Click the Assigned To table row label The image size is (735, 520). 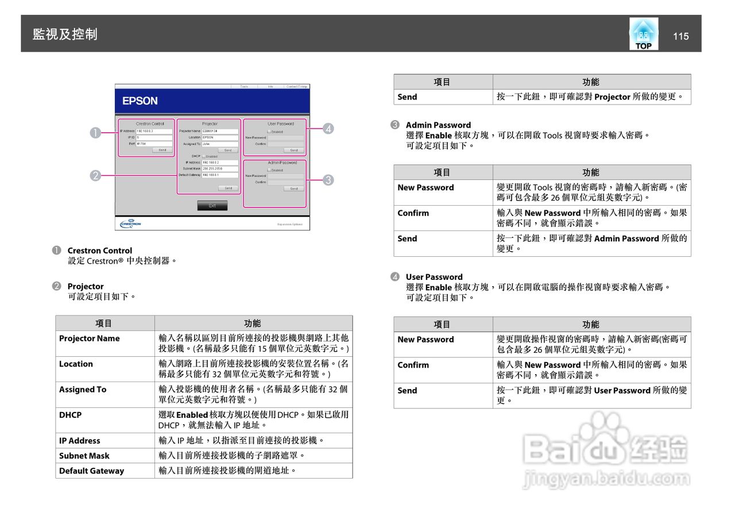click(x=83, y=390)
